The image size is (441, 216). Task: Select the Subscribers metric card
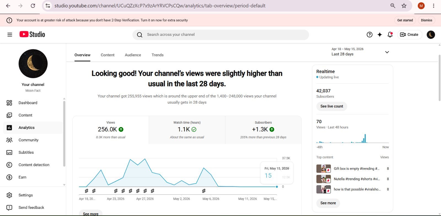tap(263, 130)
